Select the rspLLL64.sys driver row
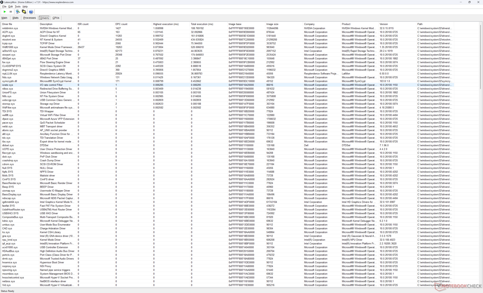The height and width of the screenshot is (293, 483). [x=10, y=74]
